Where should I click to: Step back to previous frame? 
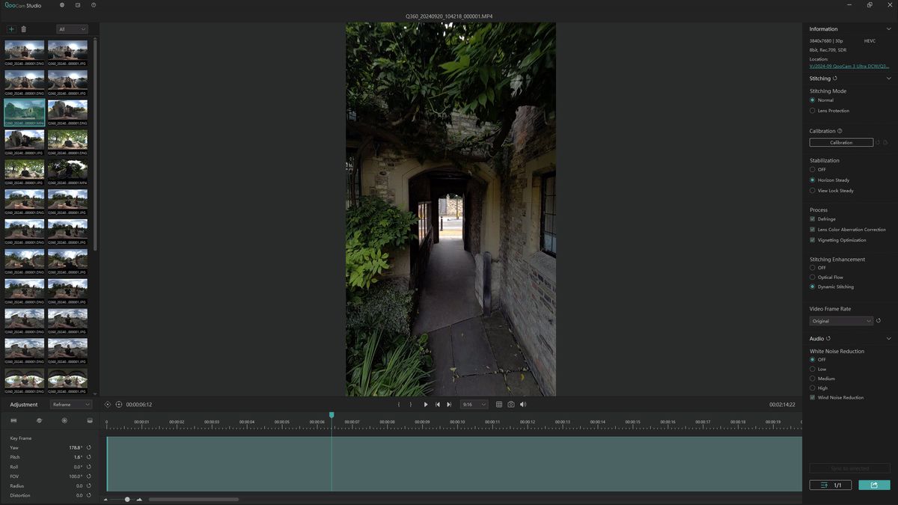click(x=438, y=405)
